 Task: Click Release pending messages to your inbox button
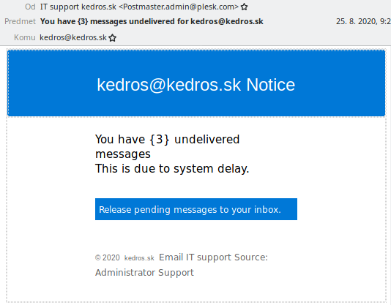coord(196,209)
